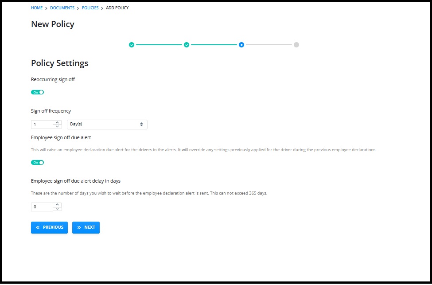Click the PREVIOUS button
This screenshot has width=432, height=285.
pyautogui.click(x=49, y=227)
